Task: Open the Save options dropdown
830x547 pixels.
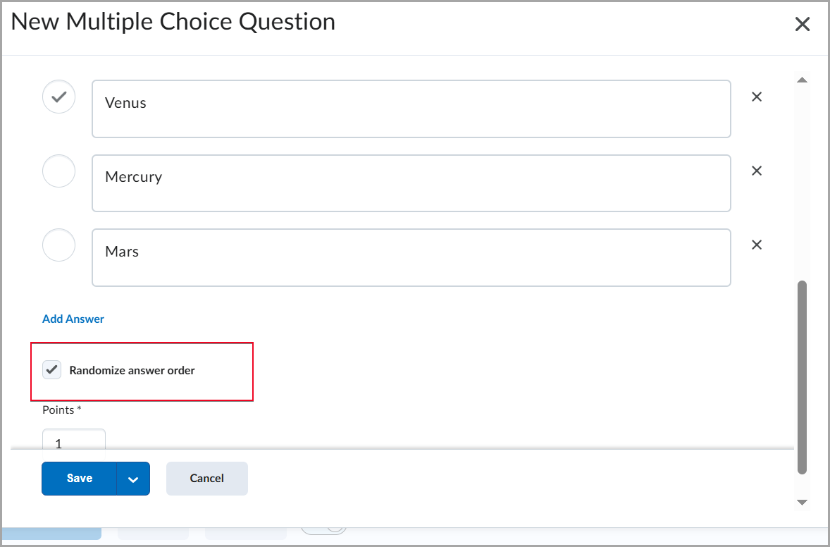Action: pyautogui.click(x=132, y=479)
